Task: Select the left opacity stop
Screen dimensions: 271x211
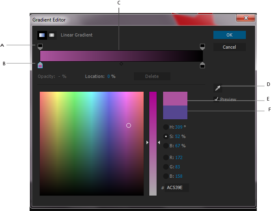Action: pyautogui.click(x=40, y=47)
